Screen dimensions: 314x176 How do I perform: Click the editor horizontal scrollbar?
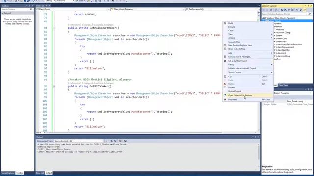135,132
